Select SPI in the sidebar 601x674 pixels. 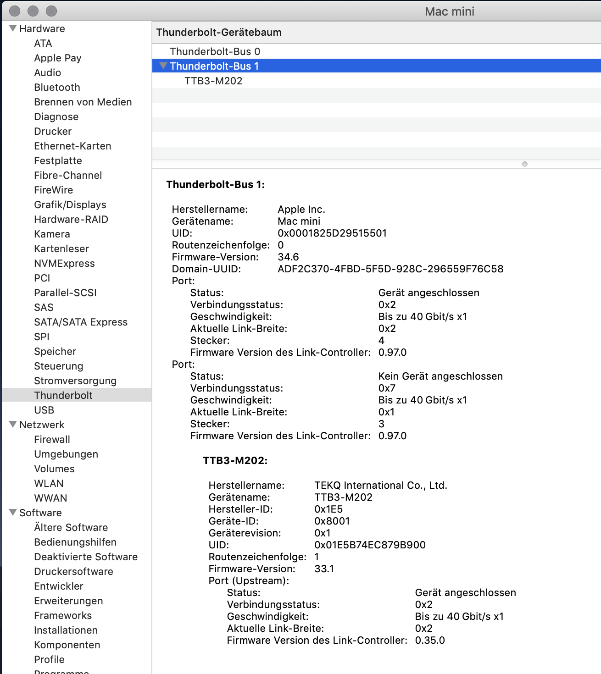tap(42, 337)
